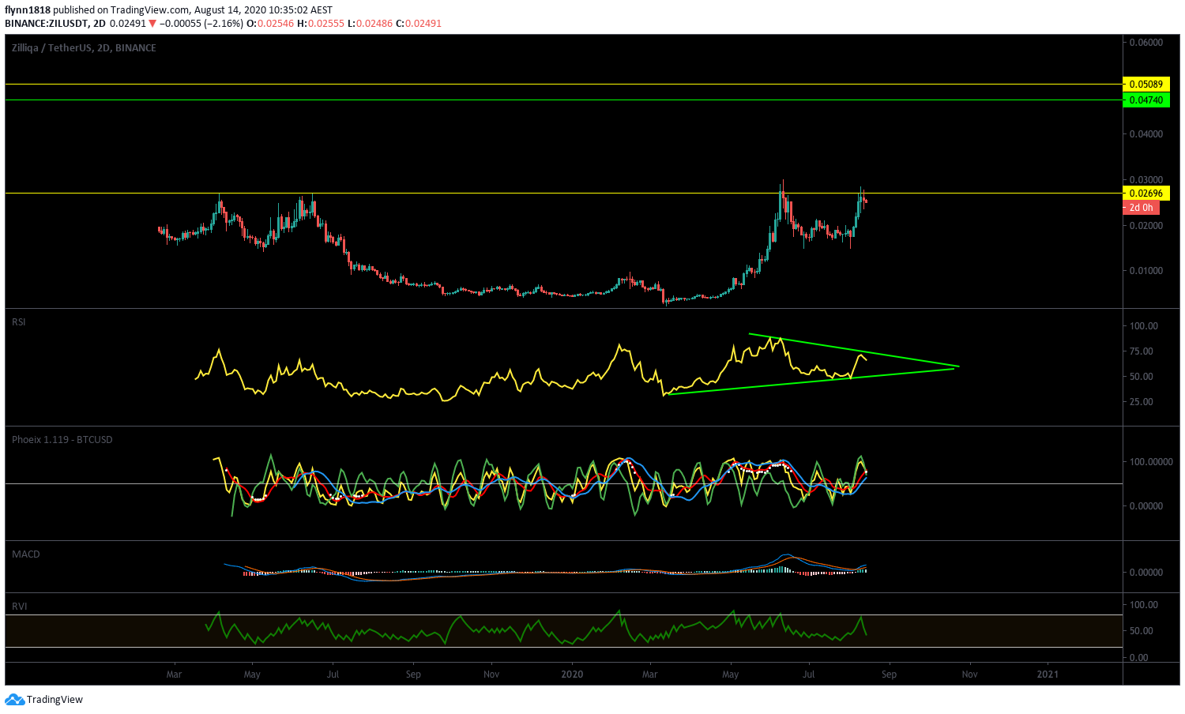Select the 0.04740 green price label
The image size is (1185, 714).
1145,100
